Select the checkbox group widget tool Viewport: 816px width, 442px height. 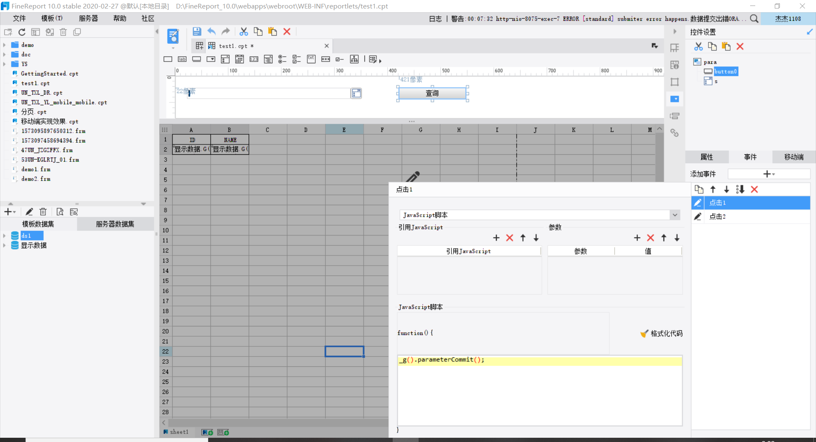tap(297, 59)
